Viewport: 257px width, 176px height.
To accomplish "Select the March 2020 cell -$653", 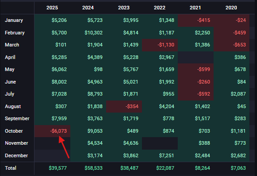I will [231, 45].
